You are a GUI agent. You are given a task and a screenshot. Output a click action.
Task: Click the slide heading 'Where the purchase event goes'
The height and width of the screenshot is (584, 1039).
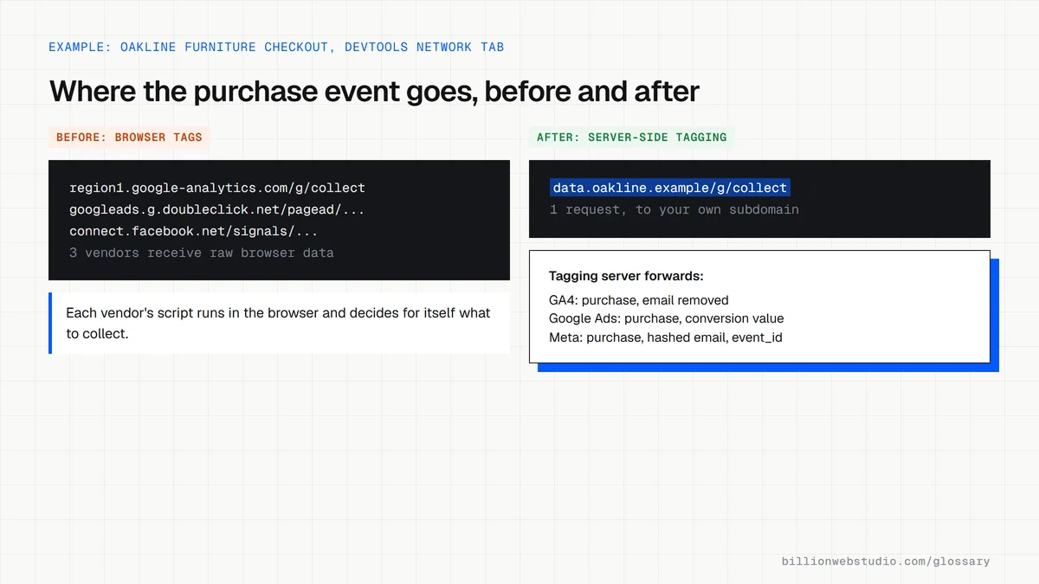pos(374,92)
